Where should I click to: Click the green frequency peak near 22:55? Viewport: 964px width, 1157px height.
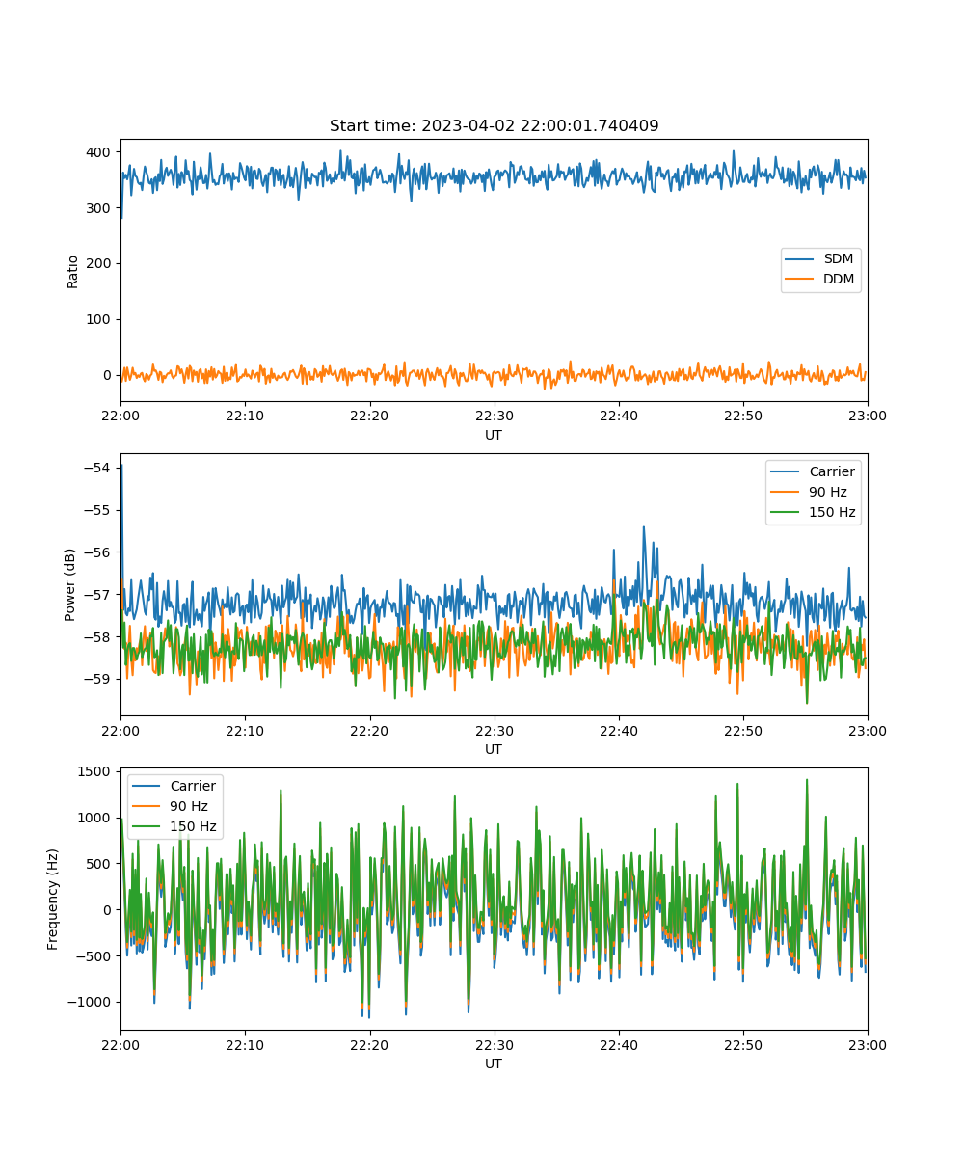[x=806, y=781]
